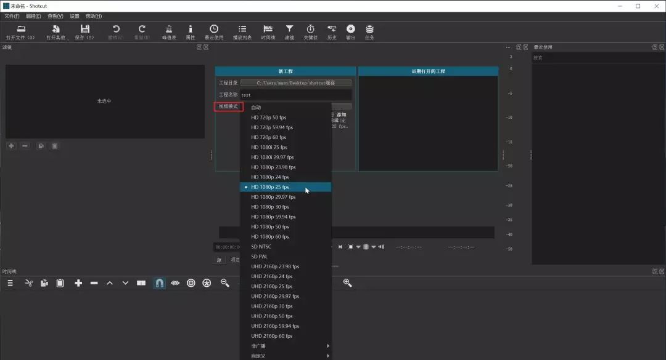The height and width of the screenshot is (360, 666).
Task: Toggle timeline snapping magnet button
Action: [x=159, y=283]
